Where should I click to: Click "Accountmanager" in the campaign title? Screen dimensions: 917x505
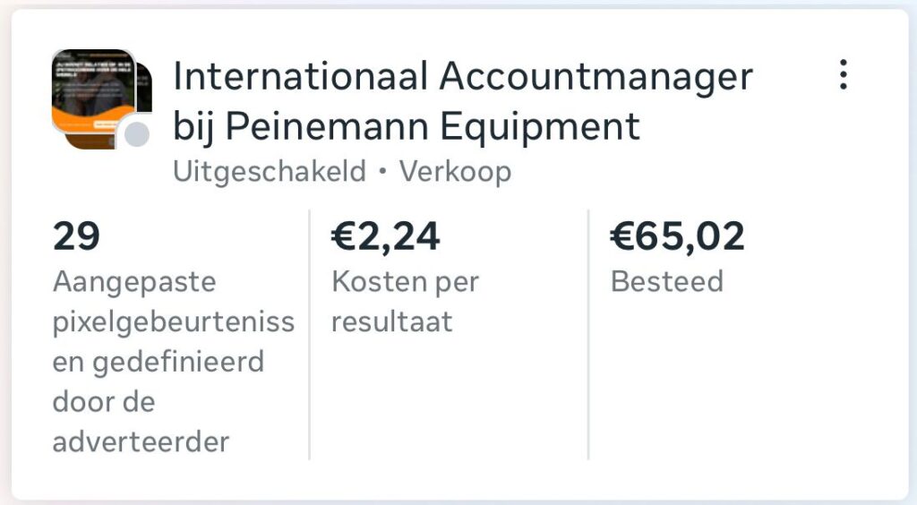click(x=596, y=77)
